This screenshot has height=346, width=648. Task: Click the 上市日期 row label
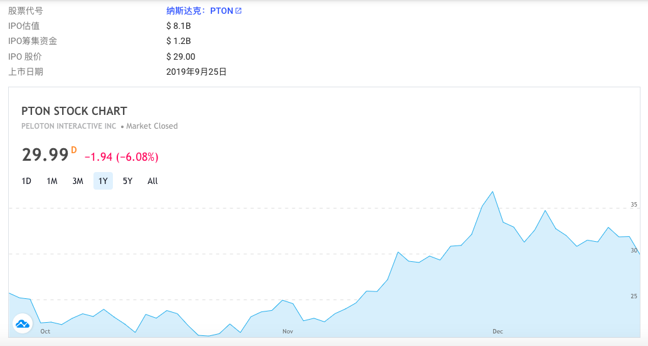click(26, 72)
